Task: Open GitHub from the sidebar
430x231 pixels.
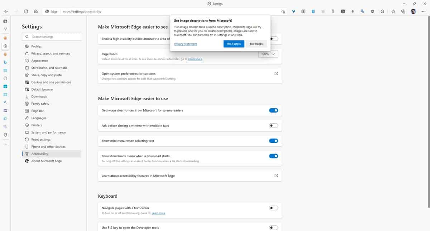Action: pyautogui.click(x=5, y=78)
